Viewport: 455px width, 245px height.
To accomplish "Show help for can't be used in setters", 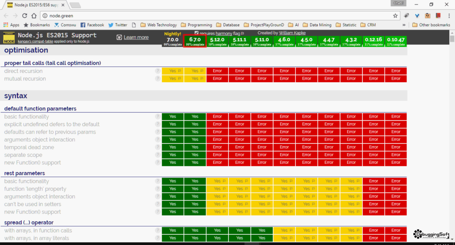I will coord(158,204).
